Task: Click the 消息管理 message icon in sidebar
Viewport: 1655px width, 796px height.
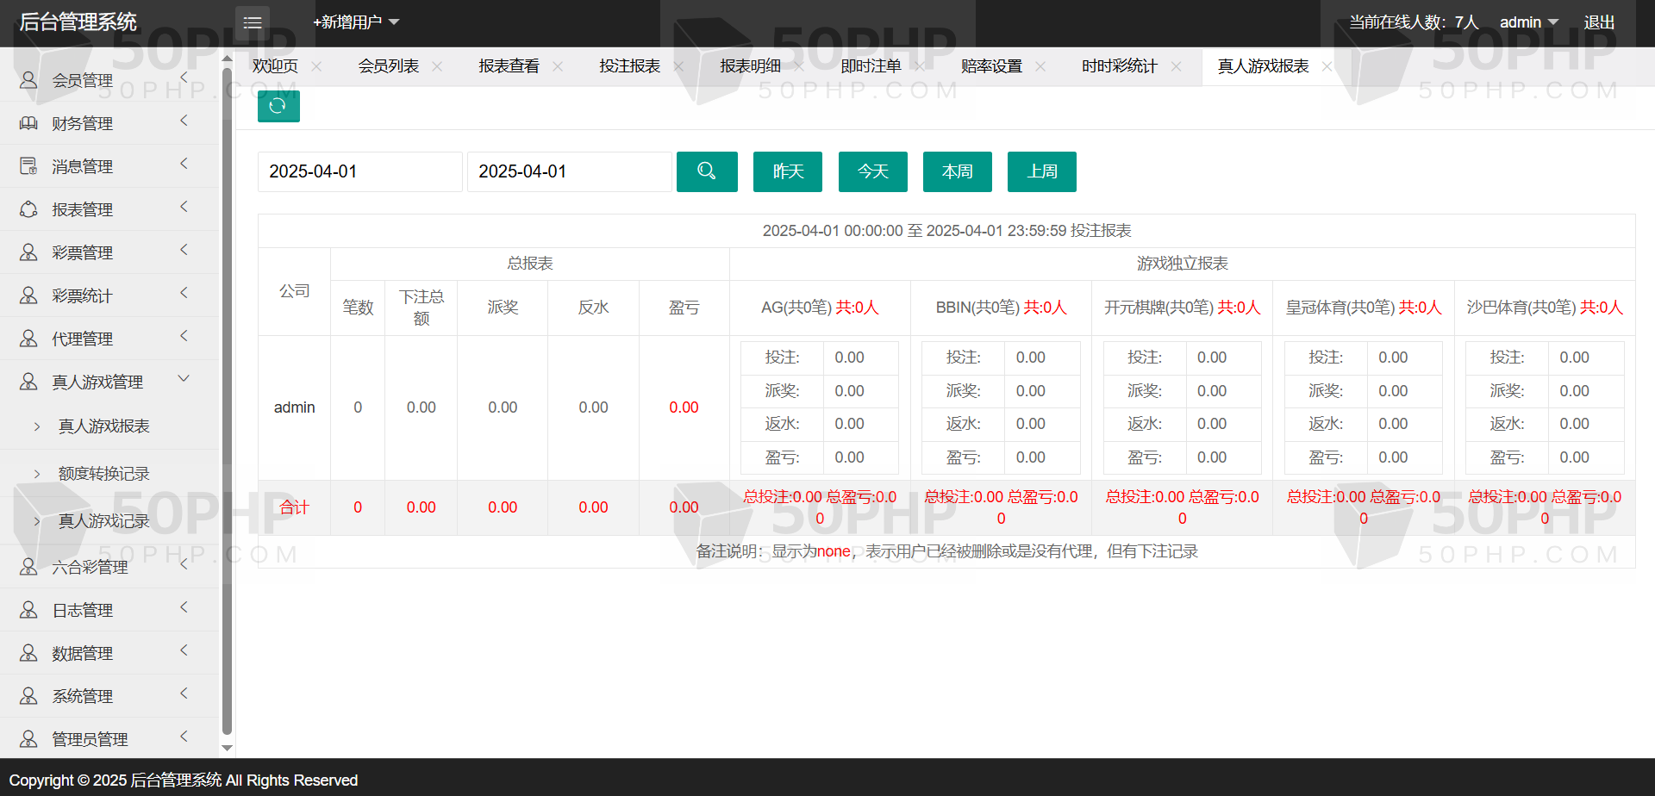Action: pos(28,166)
